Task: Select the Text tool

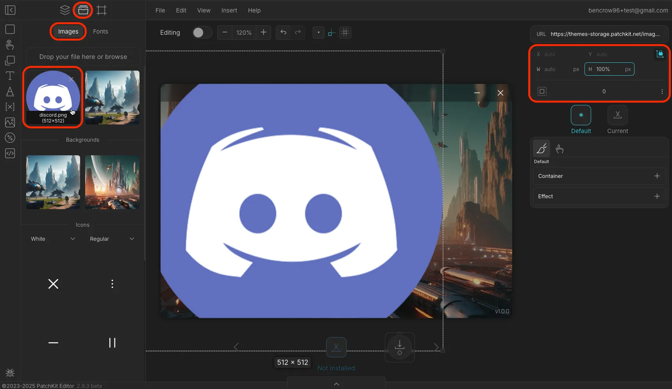Action: click(10, 76)
